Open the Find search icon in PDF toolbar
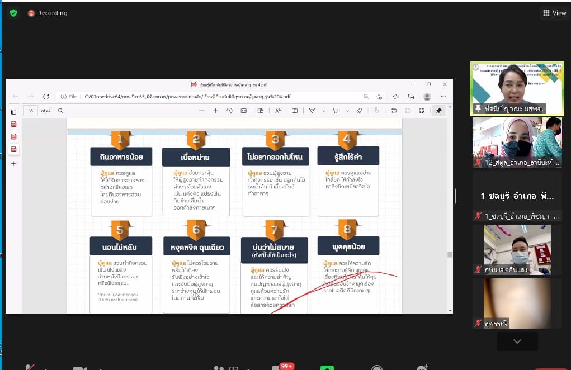 click(60, 111)
